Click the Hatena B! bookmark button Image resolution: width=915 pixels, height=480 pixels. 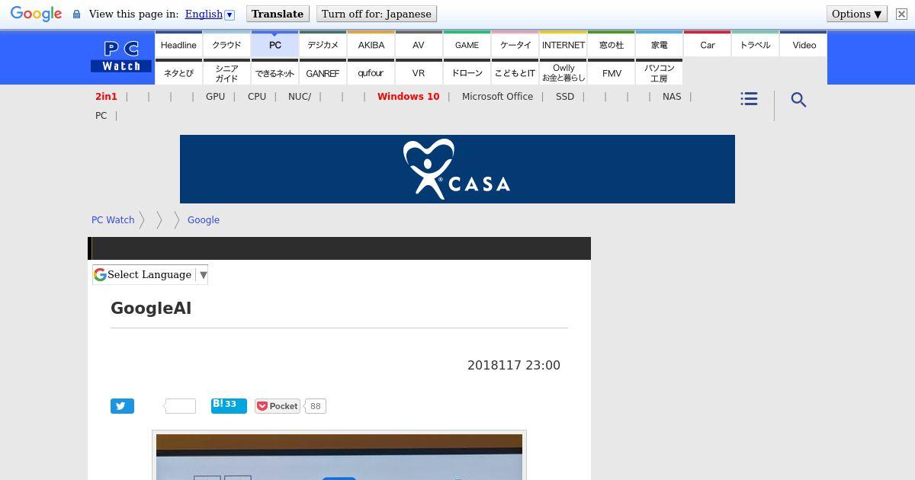(229, 405)
